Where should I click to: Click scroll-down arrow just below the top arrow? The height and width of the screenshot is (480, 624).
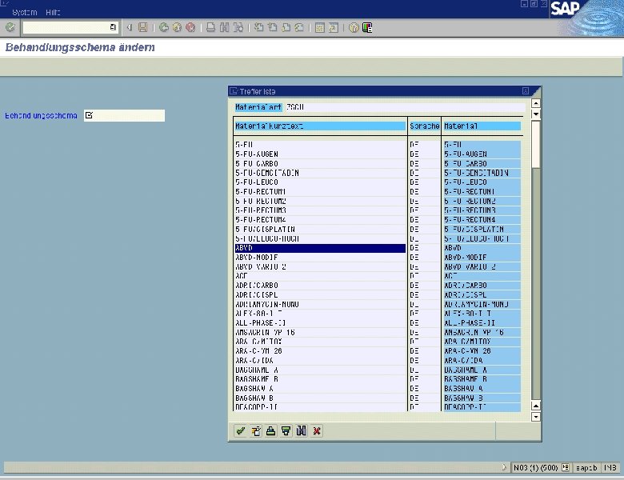click(x=536, y=114)
